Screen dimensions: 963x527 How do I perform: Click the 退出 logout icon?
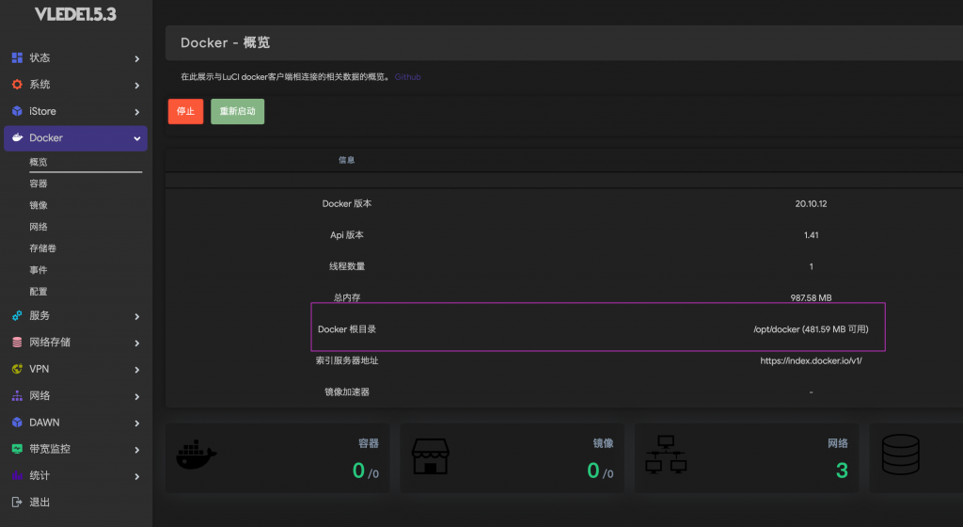pos(17,502)
